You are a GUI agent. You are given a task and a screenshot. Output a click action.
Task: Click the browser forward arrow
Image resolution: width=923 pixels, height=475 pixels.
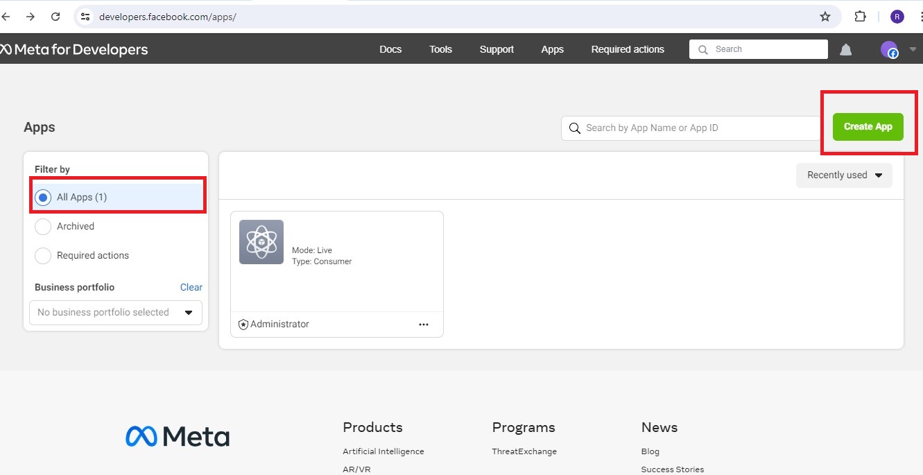[x=31, y=16]
